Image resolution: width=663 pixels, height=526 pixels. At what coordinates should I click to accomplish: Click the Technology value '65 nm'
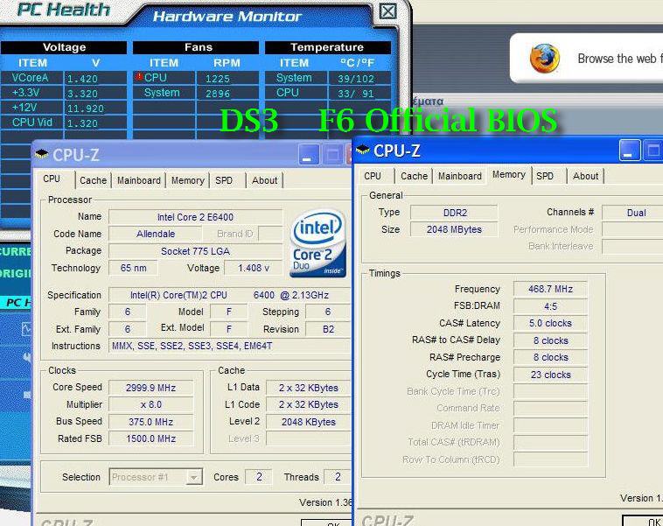(x=133, y=268)
